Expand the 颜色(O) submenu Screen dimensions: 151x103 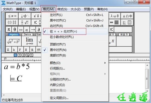(75, 63)
